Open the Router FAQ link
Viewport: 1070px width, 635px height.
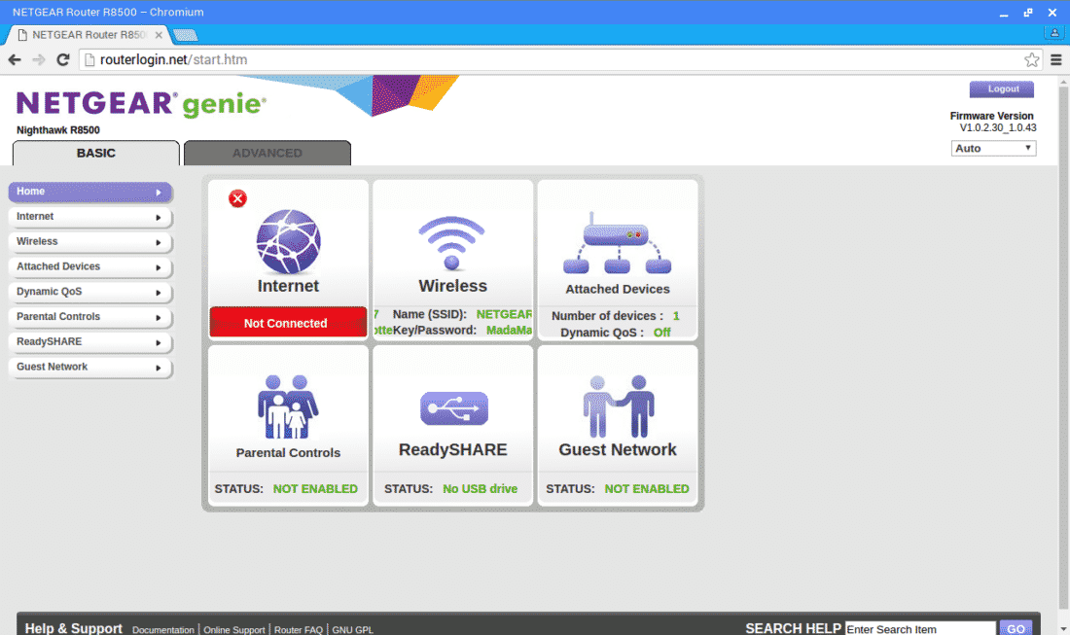(299, 629)
